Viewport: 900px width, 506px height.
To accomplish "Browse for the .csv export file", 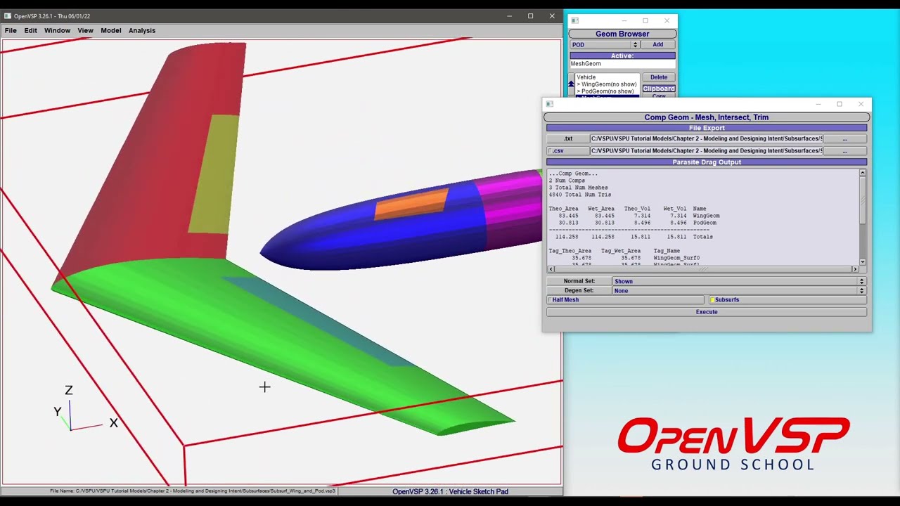I will [844, 151].
